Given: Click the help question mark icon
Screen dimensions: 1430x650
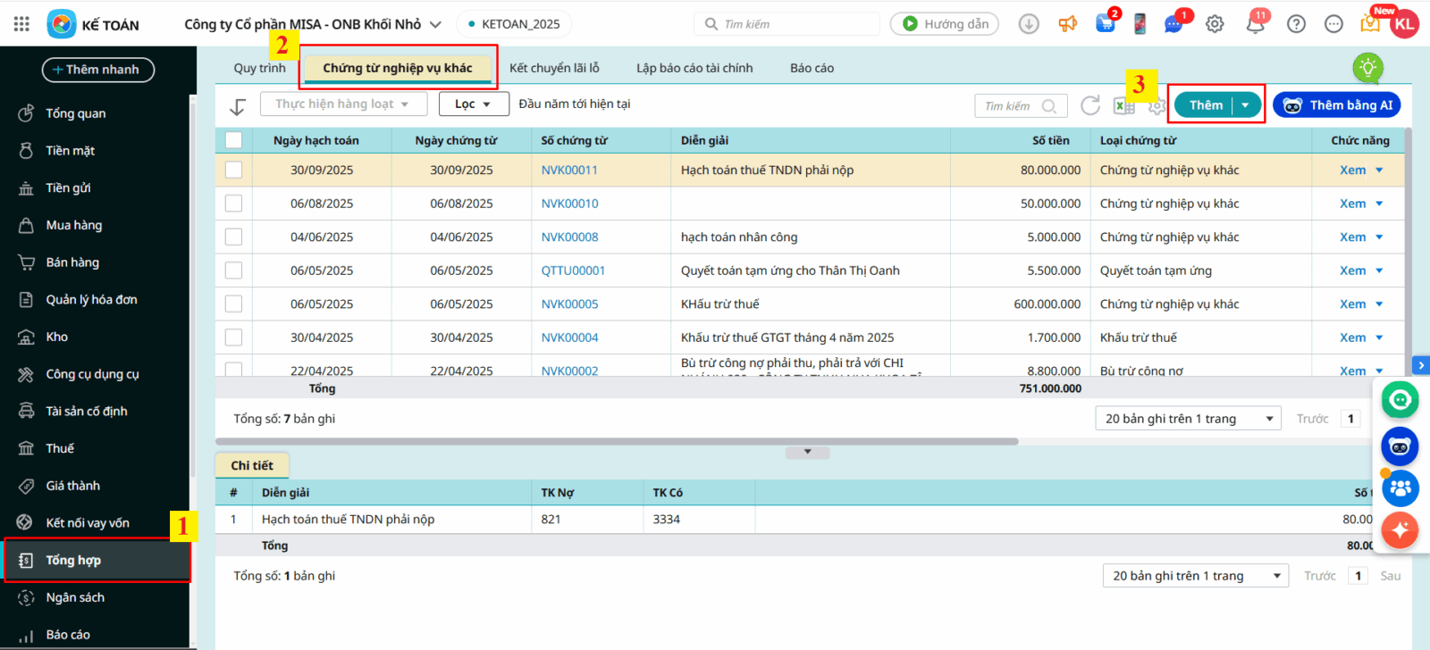Looking at the screenshot, I should click(1296, 24).
